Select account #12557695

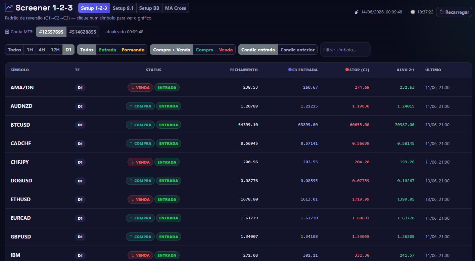point(51,32)
